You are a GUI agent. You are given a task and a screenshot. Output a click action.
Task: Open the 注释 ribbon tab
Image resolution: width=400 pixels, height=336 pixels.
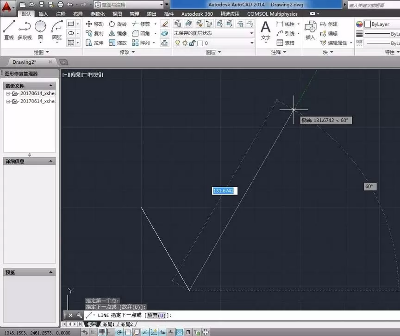[x=61, y=14]
